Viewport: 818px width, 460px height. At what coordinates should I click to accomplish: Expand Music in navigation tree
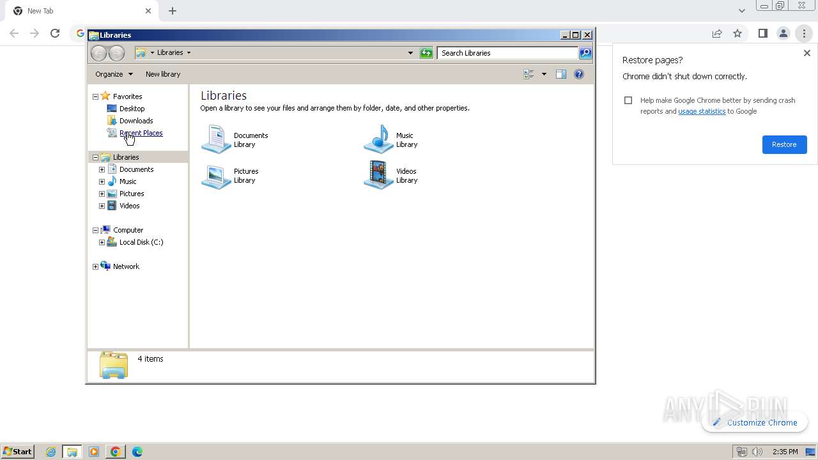(102, 181)
